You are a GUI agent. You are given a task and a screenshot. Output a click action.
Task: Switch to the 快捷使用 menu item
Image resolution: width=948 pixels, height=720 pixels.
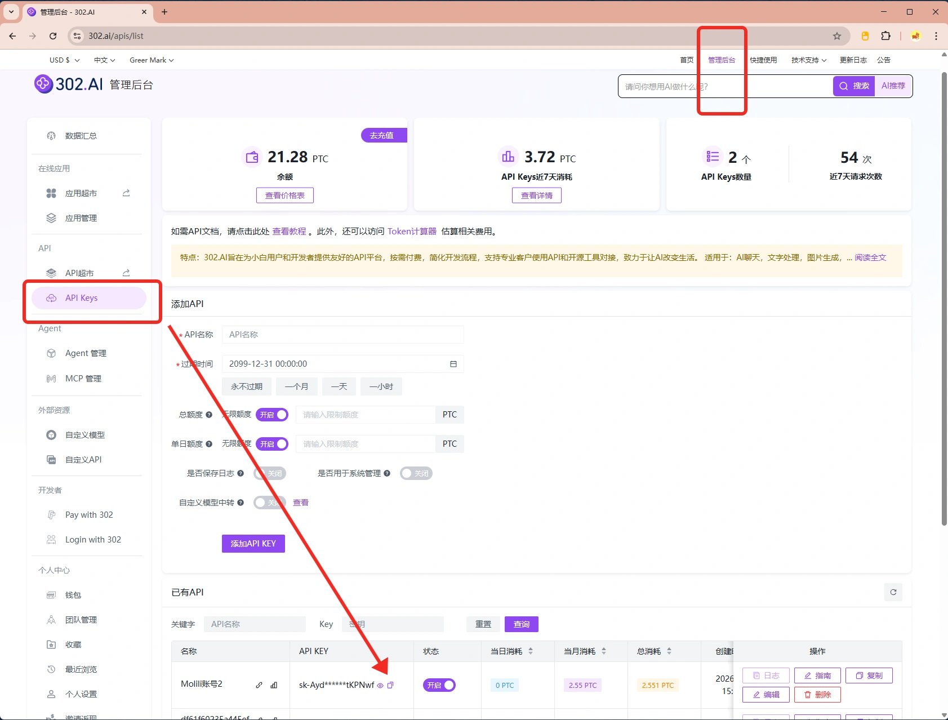coord(764,60)
